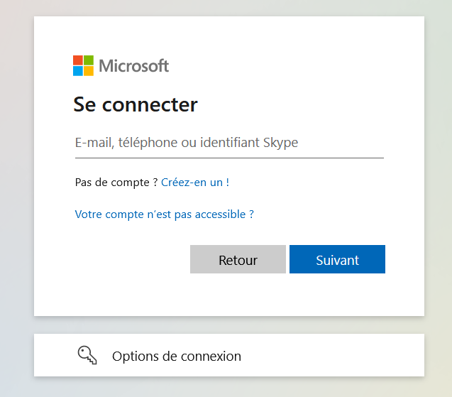Image resolution: width=452 pixels, height=397 pixels.
Task: Click the underline beneath the e-mail field
Action: (228, 158)
